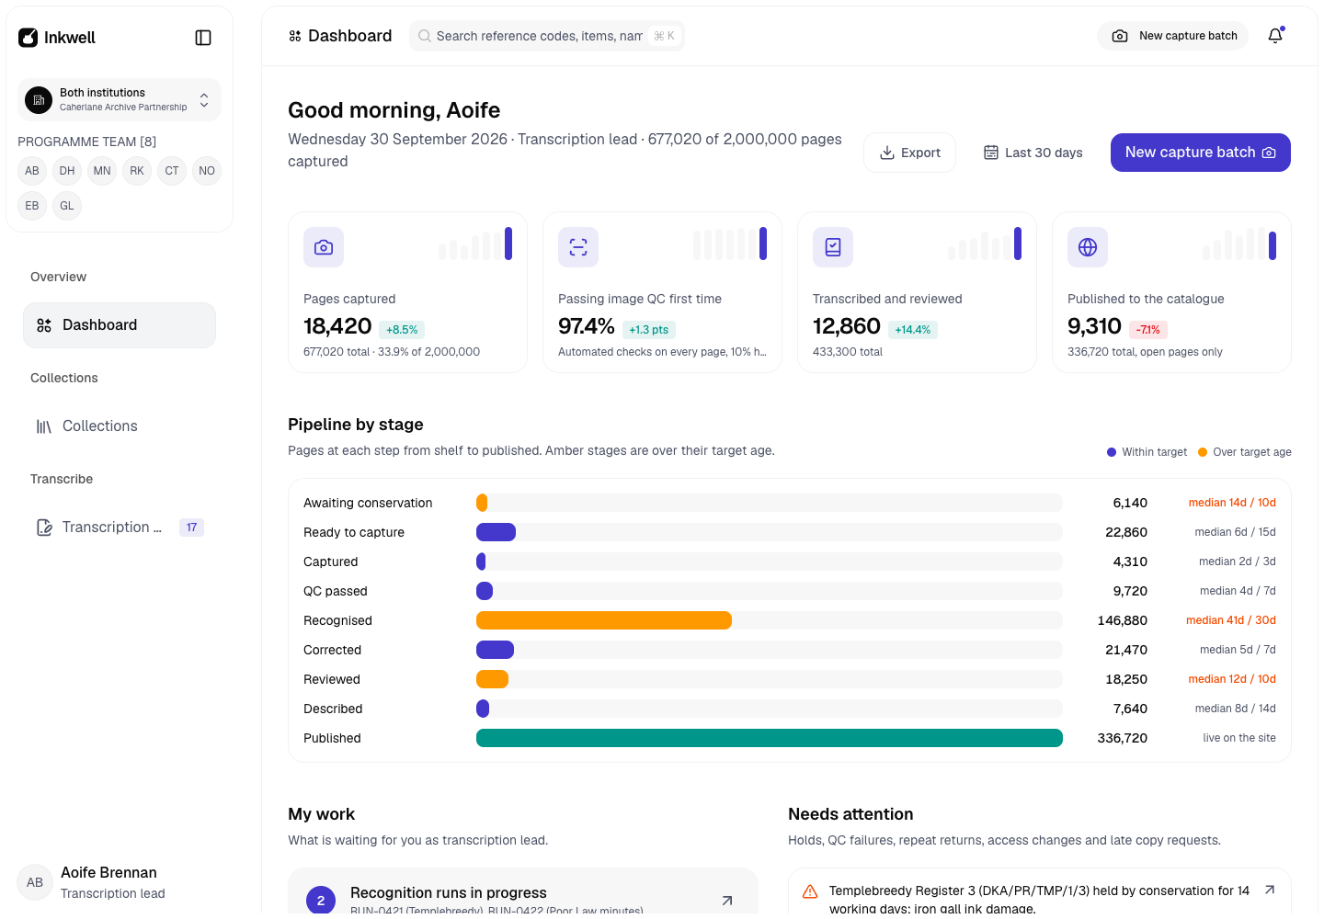Open Aoife Brennan profile at sidebar bottom
The width and height of the screenshot is (1324, 919).
point(120,882)
